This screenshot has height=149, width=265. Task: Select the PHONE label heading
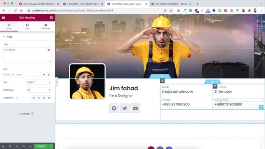point(166,100)
